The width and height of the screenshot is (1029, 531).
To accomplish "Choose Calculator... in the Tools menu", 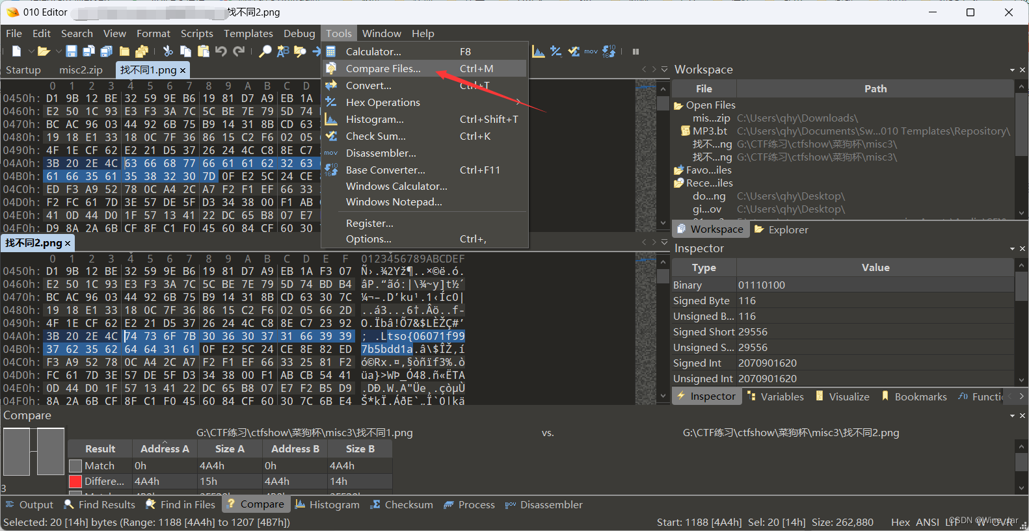I will click(x=425, y=51).
